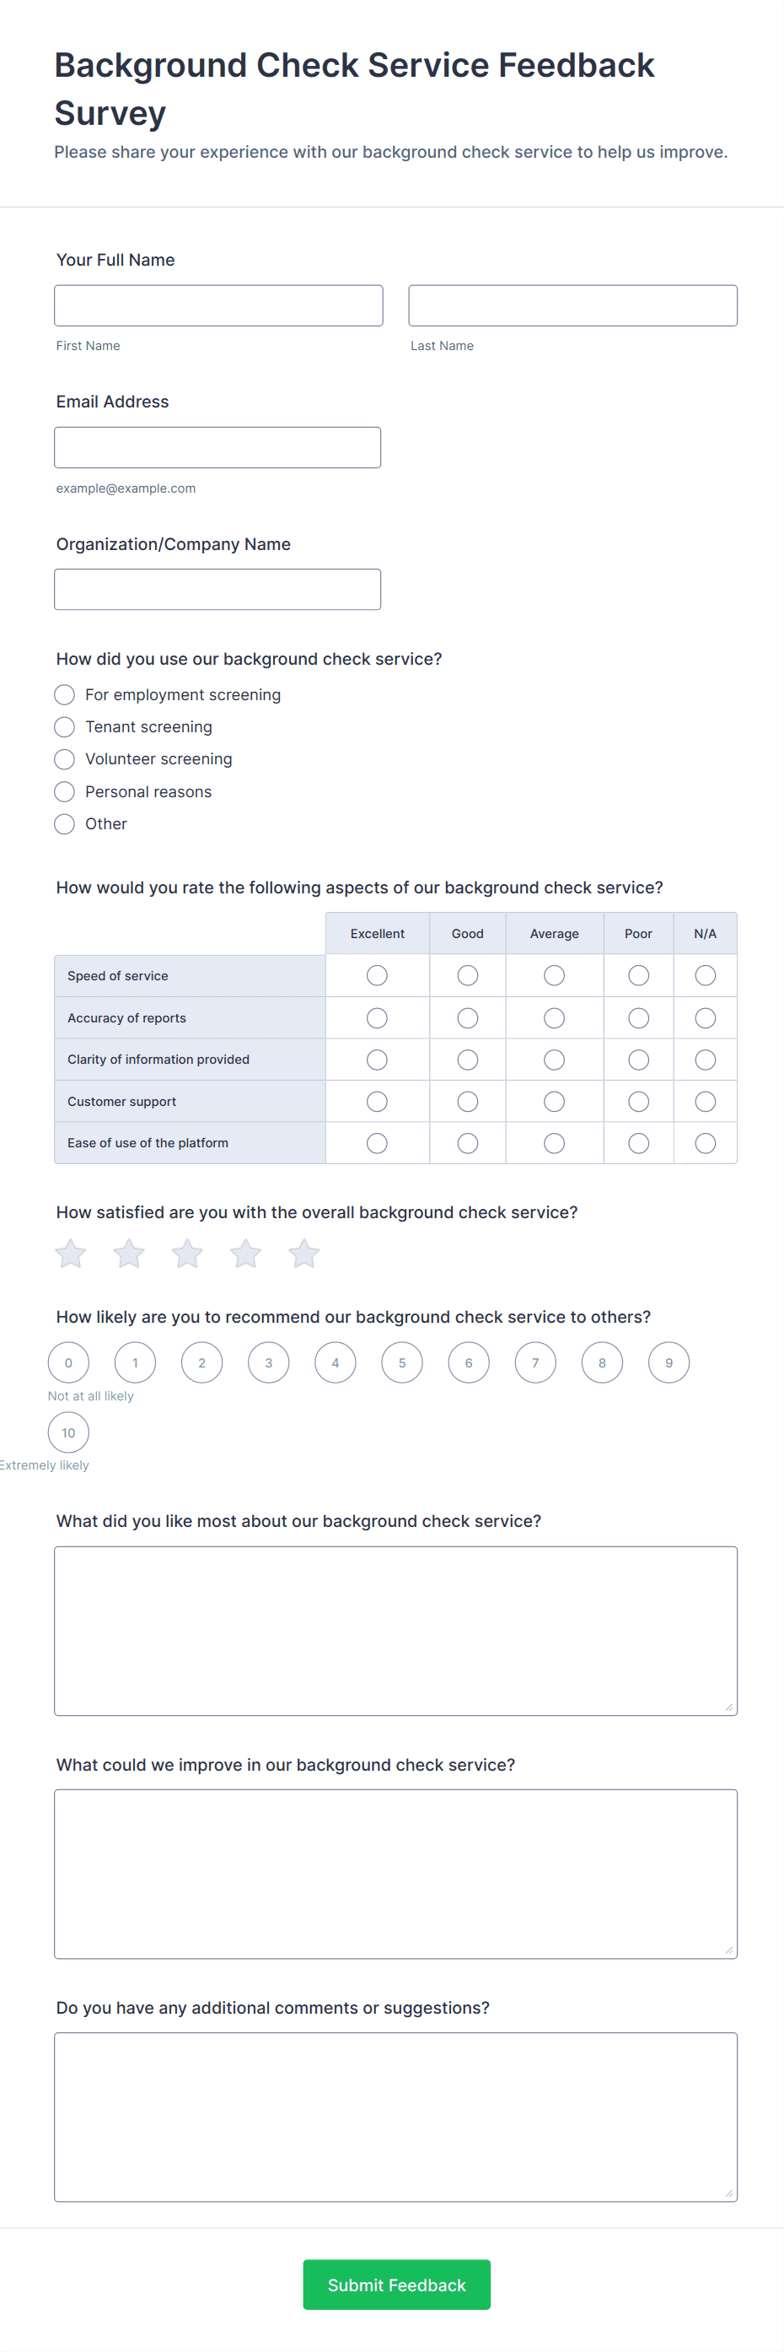Click the Submit Feedback button
Viewport: 784px width, 2352px height.
click(x=397, y=2285)
